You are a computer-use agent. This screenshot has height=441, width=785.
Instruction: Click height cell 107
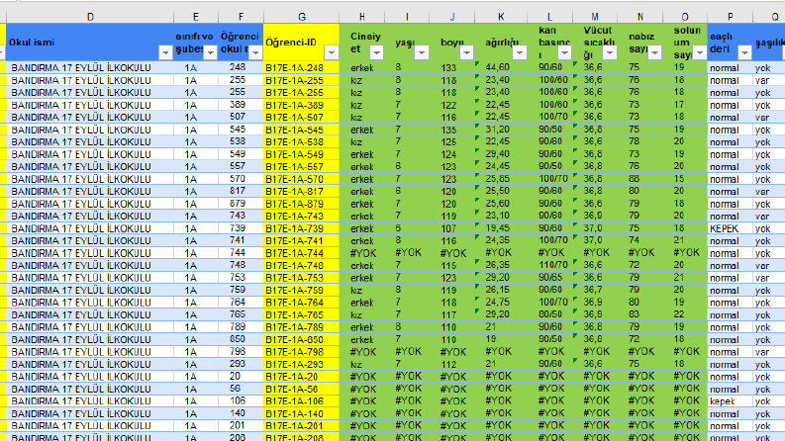452,228
